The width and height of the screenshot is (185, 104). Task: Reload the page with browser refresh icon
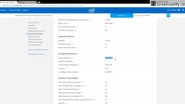click(x=5, y=5)
